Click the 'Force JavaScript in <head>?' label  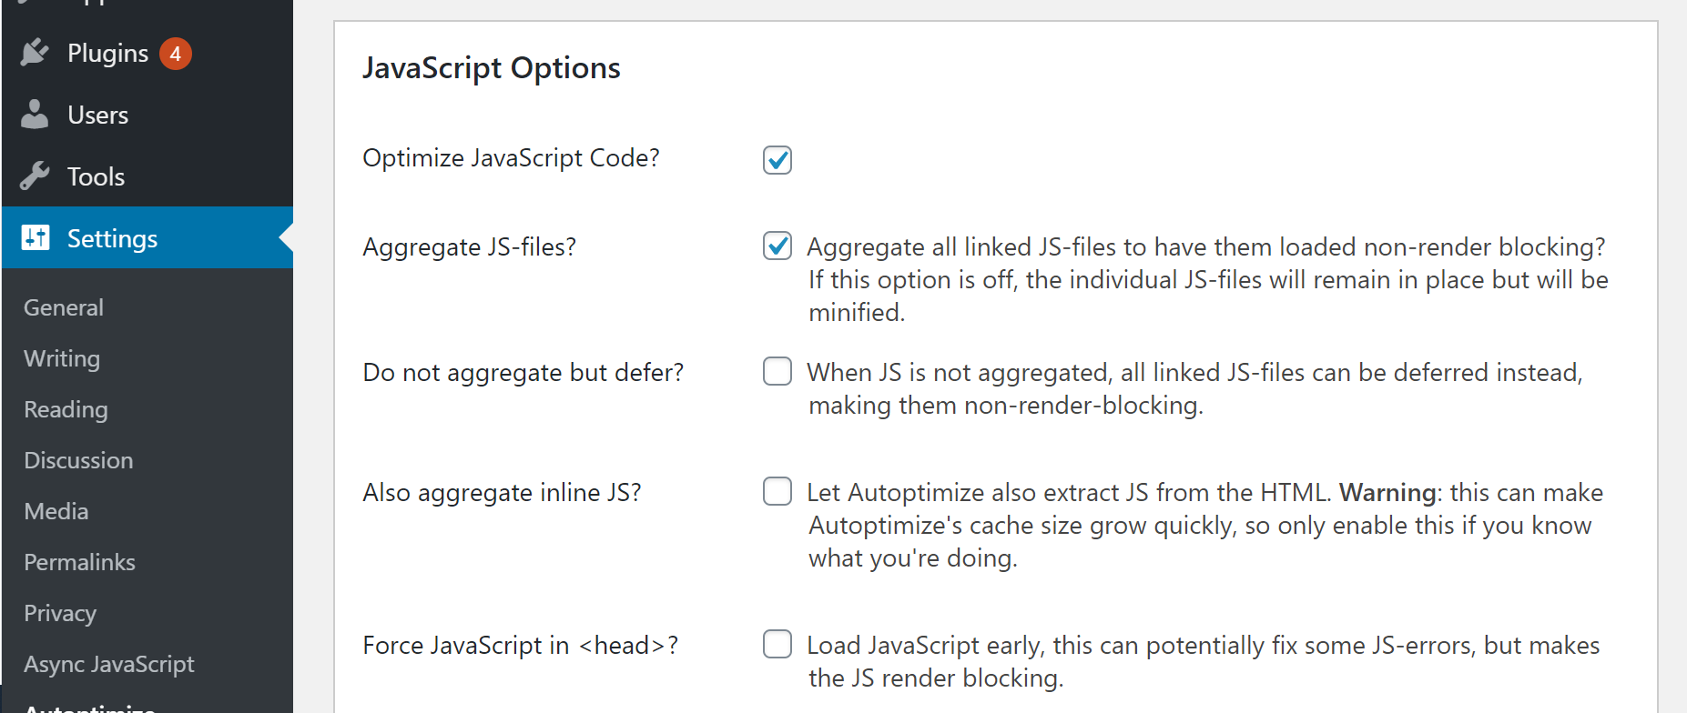520,646
